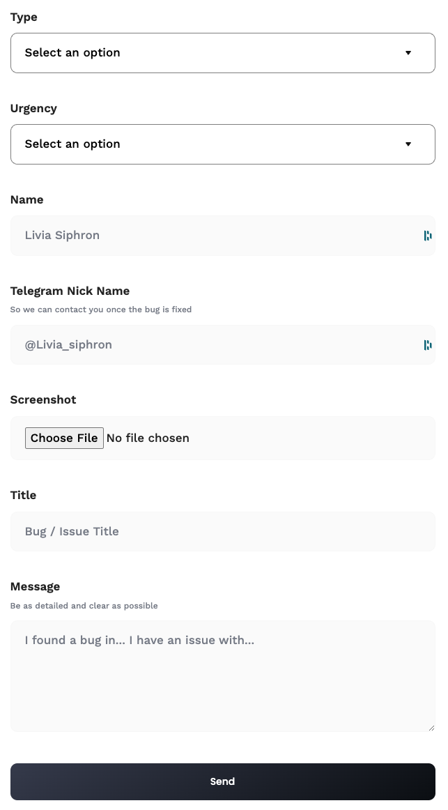
Task: Click the Screenshot field label
Action: 43,400
